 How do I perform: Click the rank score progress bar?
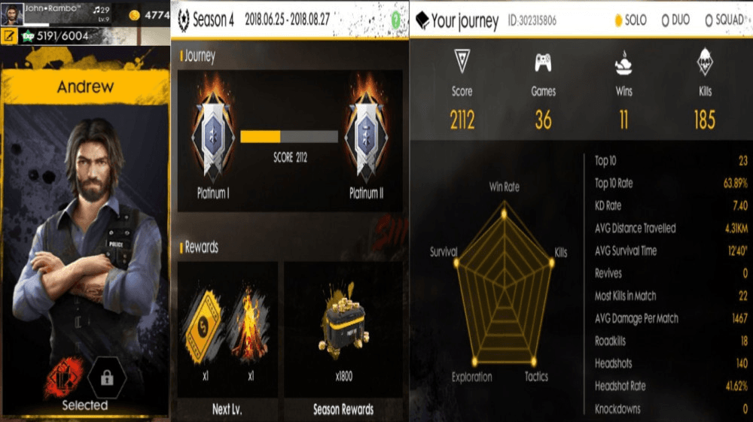[x=289, y=137]
